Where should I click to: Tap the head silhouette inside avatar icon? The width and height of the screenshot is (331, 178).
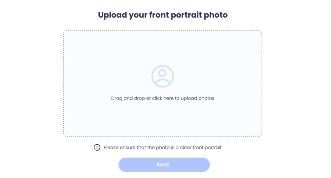point(162,73)
